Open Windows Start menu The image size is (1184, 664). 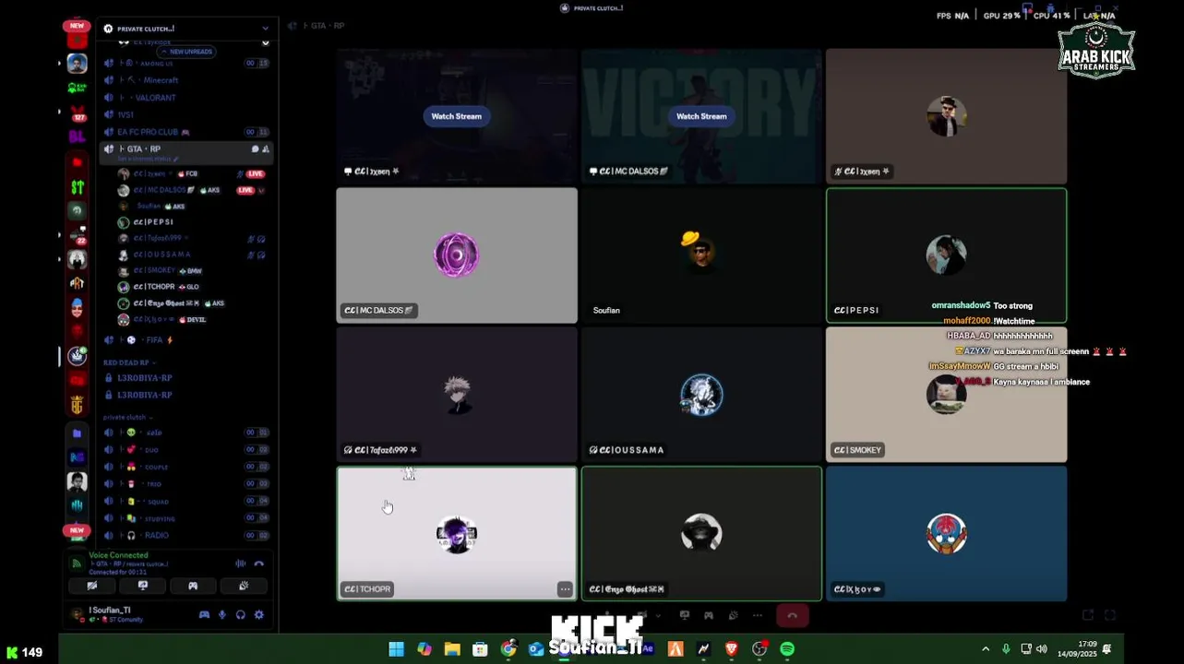click(396, 649)
